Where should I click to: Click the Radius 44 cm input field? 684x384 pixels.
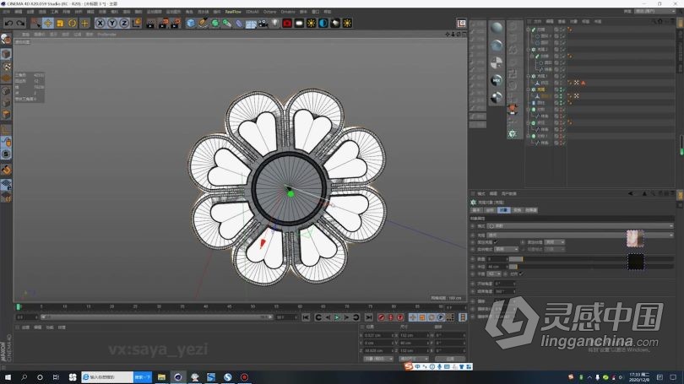(x=497, y=267)
